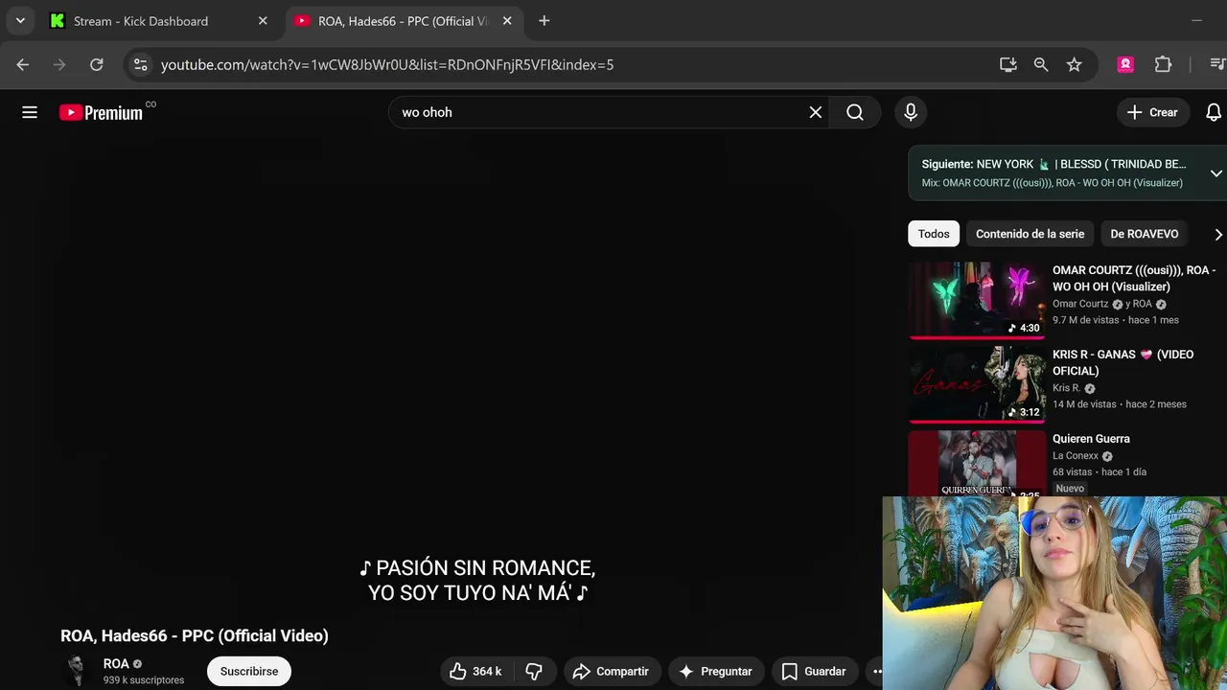Open the pink browser extension icon
This screenshot has height=690, width=1227.
tap(1125, 64)
